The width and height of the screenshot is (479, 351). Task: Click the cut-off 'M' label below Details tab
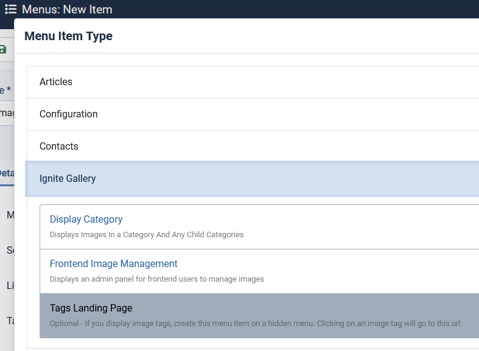point(10,215)
